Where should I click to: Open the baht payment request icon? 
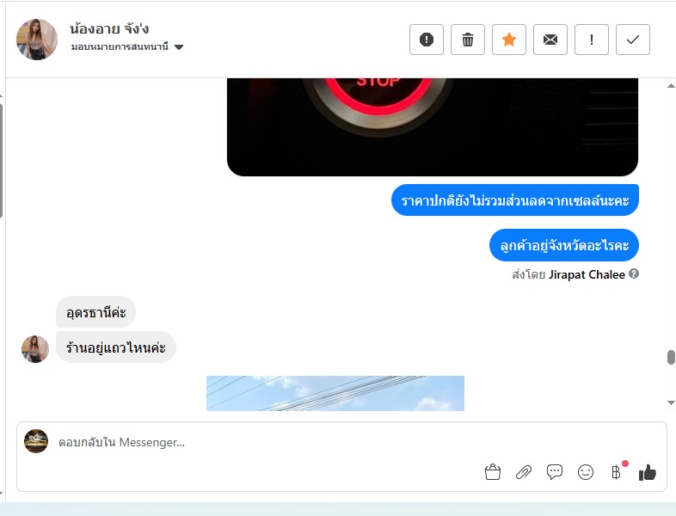click(617, 472)
